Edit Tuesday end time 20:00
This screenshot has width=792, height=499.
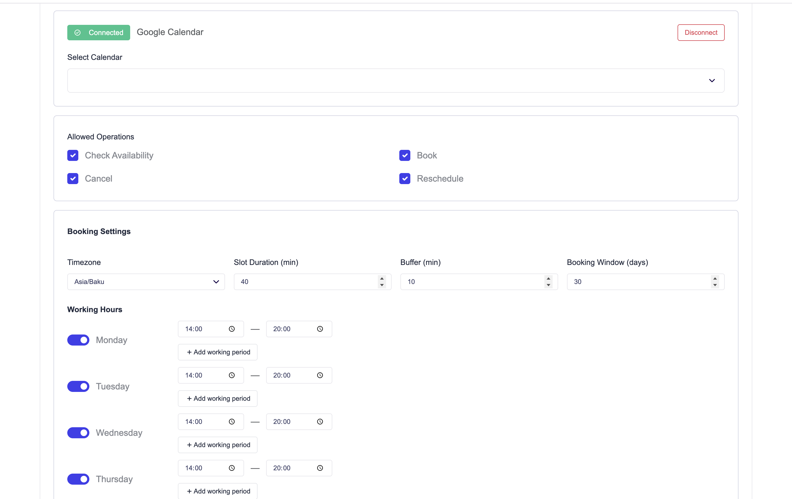coord(299,375)
